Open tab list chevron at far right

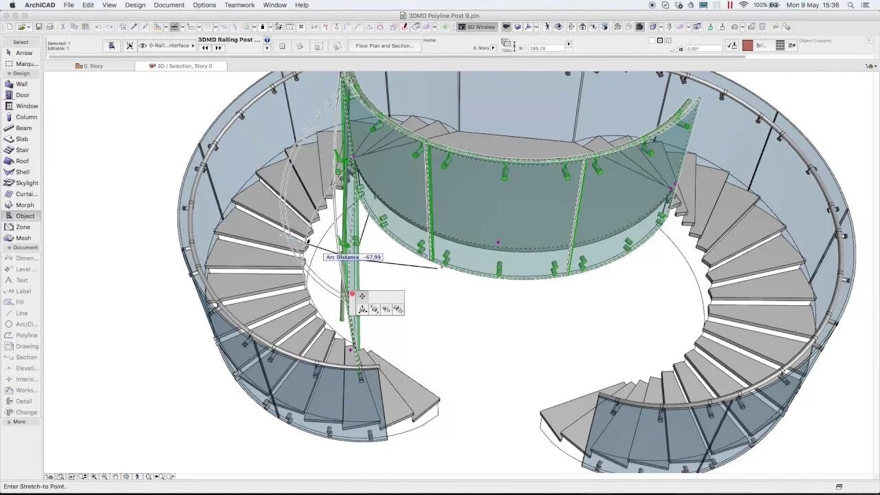[874, 66]
